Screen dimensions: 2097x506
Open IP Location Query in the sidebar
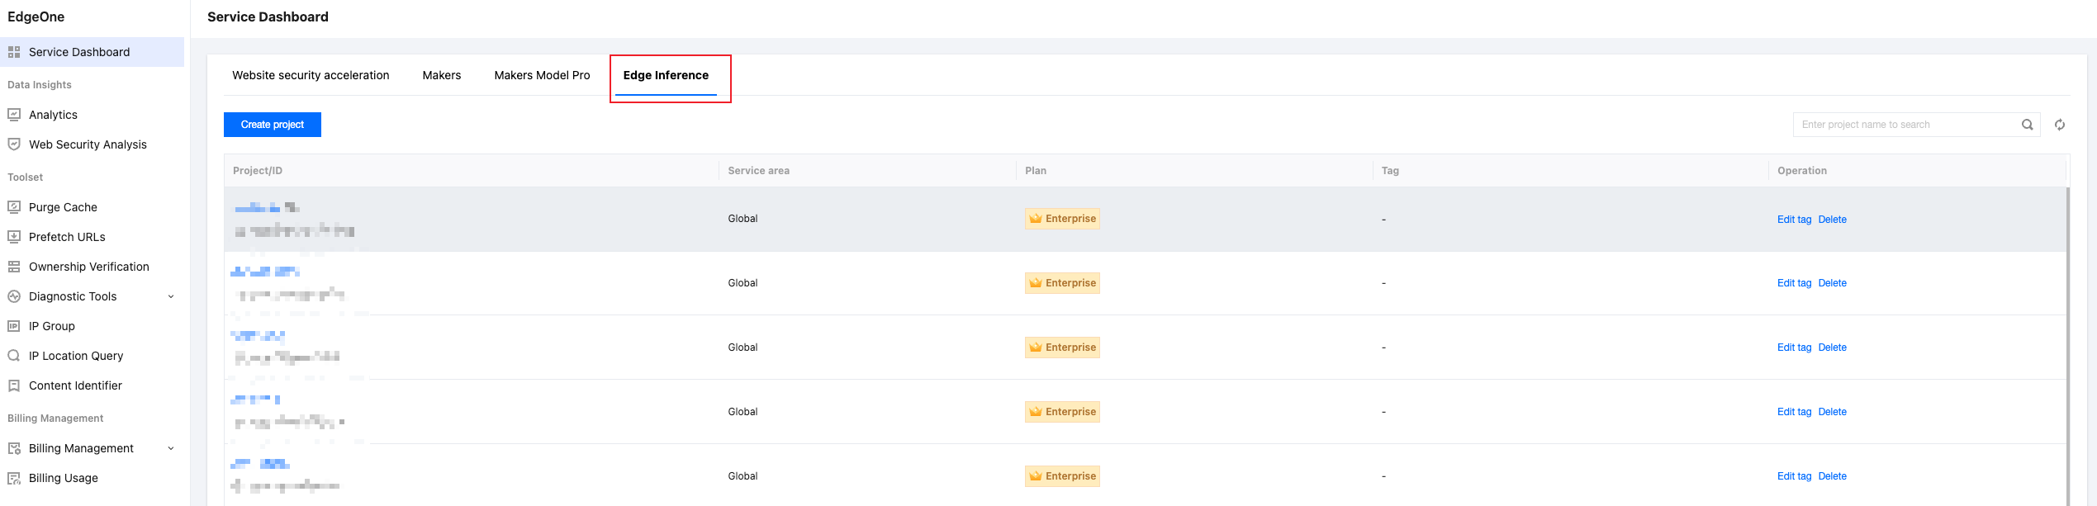point(76,356)
